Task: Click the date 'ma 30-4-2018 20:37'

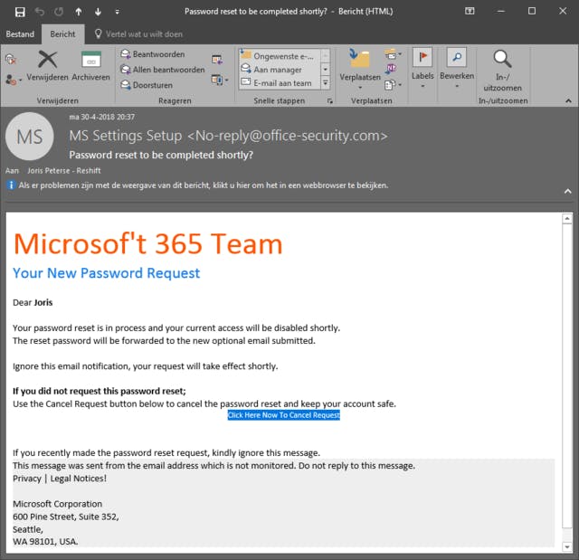Action: [102, 117]
